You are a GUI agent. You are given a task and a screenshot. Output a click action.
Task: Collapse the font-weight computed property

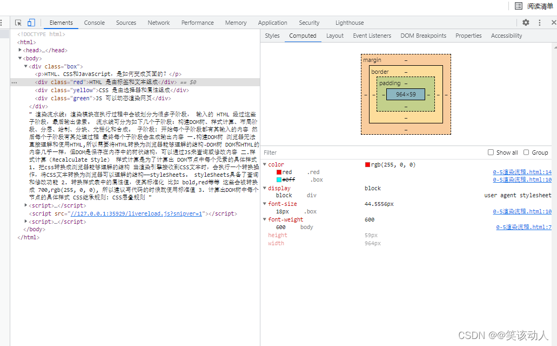265,219
